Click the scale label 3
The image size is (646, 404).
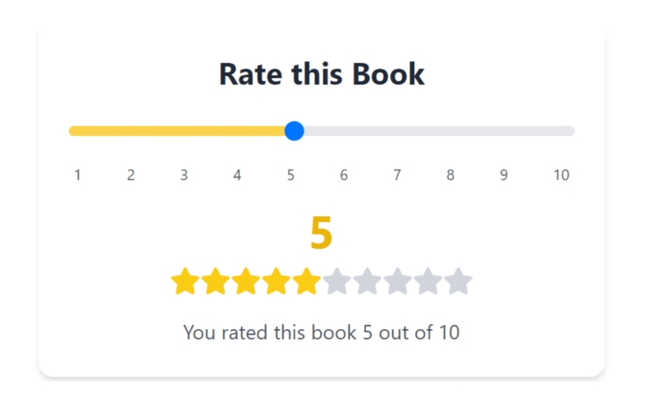coord(184,176)
